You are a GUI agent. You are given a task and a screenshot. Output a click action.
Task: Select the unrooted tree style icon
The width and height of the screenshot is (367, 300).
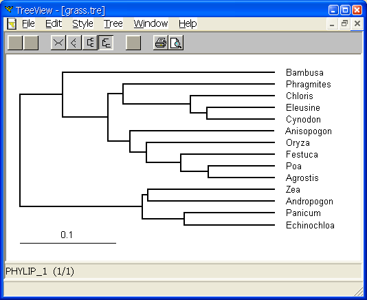[x=58, y=43]
